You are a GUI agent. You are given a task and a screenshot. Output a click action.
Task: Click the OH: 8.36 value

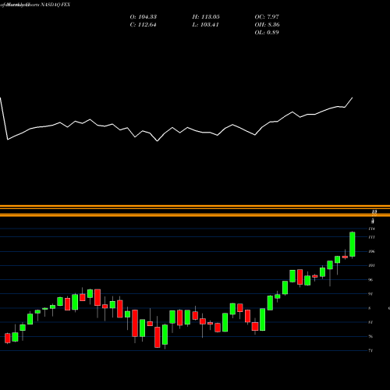point(267,25)
